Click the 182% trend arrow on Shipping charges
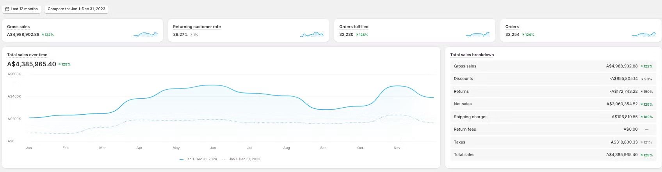 click(x=642, y=117)
